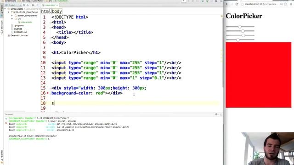Click the ColorPicker heading in browser
Screen dimensions: 294x165
(x=244, y=16)
